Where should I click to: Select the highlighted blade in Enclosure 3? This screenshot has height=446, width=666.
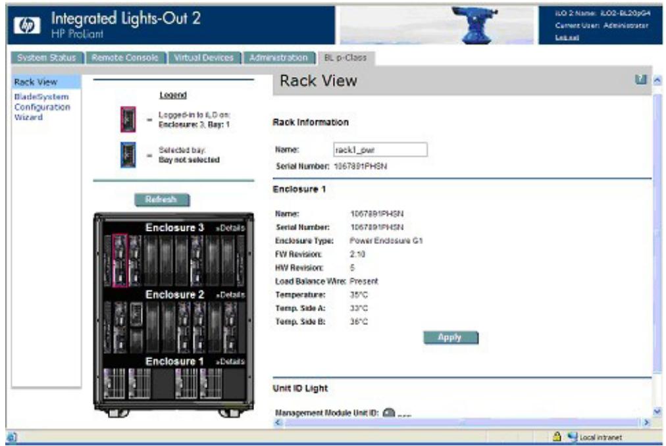(120, 260)
